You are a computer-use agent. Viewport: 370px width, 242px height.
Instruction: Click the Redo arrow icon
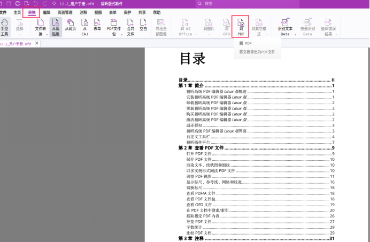pyautogui.click(x=45, y=3)
